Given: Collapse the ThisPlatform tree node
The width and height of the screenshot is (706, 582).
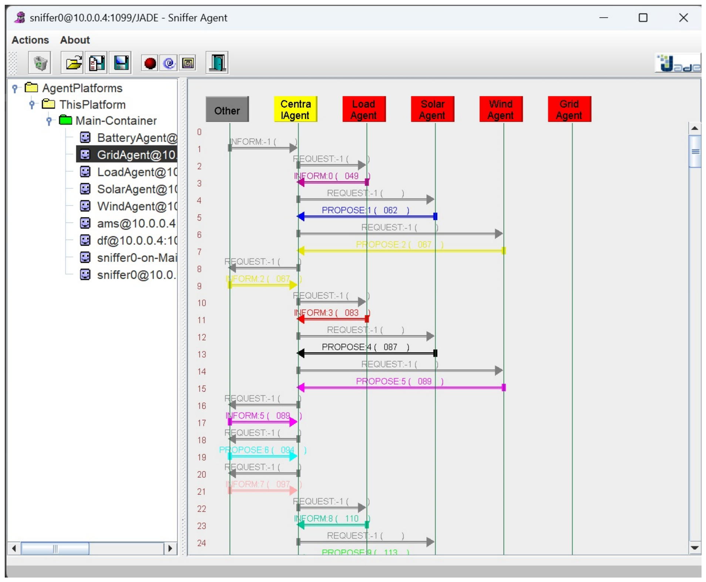Looking at the screenshot, I should (32, 104).
